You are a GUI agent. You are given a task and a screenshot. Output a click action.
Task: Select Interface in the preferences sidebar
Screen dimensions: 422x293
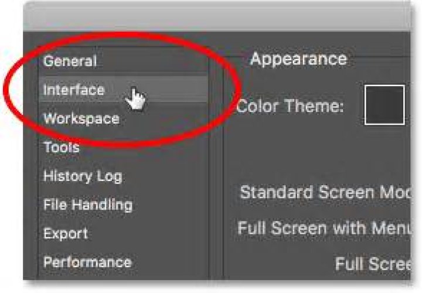click(x=73, y=90)
